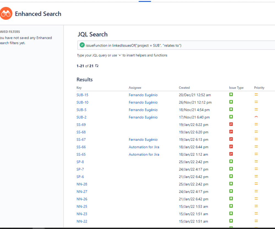The height and width of the screenshot is (229, 275).
Task: Click the red issue type icon for SS-69
Action: (x=231, y=124)
